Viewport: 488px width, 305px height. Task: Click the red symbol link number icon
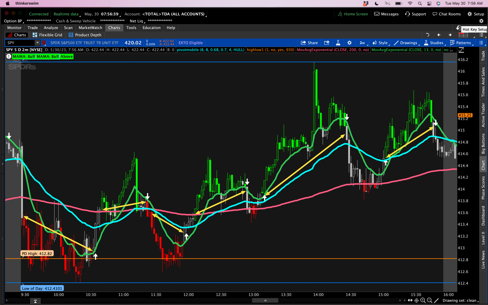pos(44,43)
